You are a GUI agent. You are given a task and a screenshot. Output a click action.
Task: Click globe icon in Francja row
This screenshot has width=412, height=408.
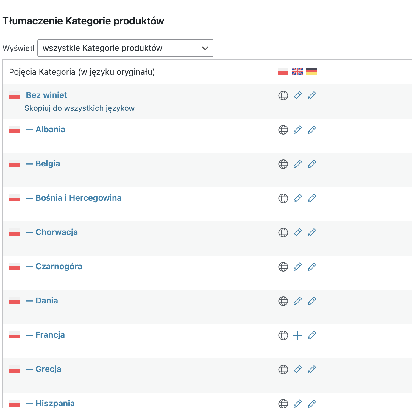pyautogui.click(x=283, y=335)
